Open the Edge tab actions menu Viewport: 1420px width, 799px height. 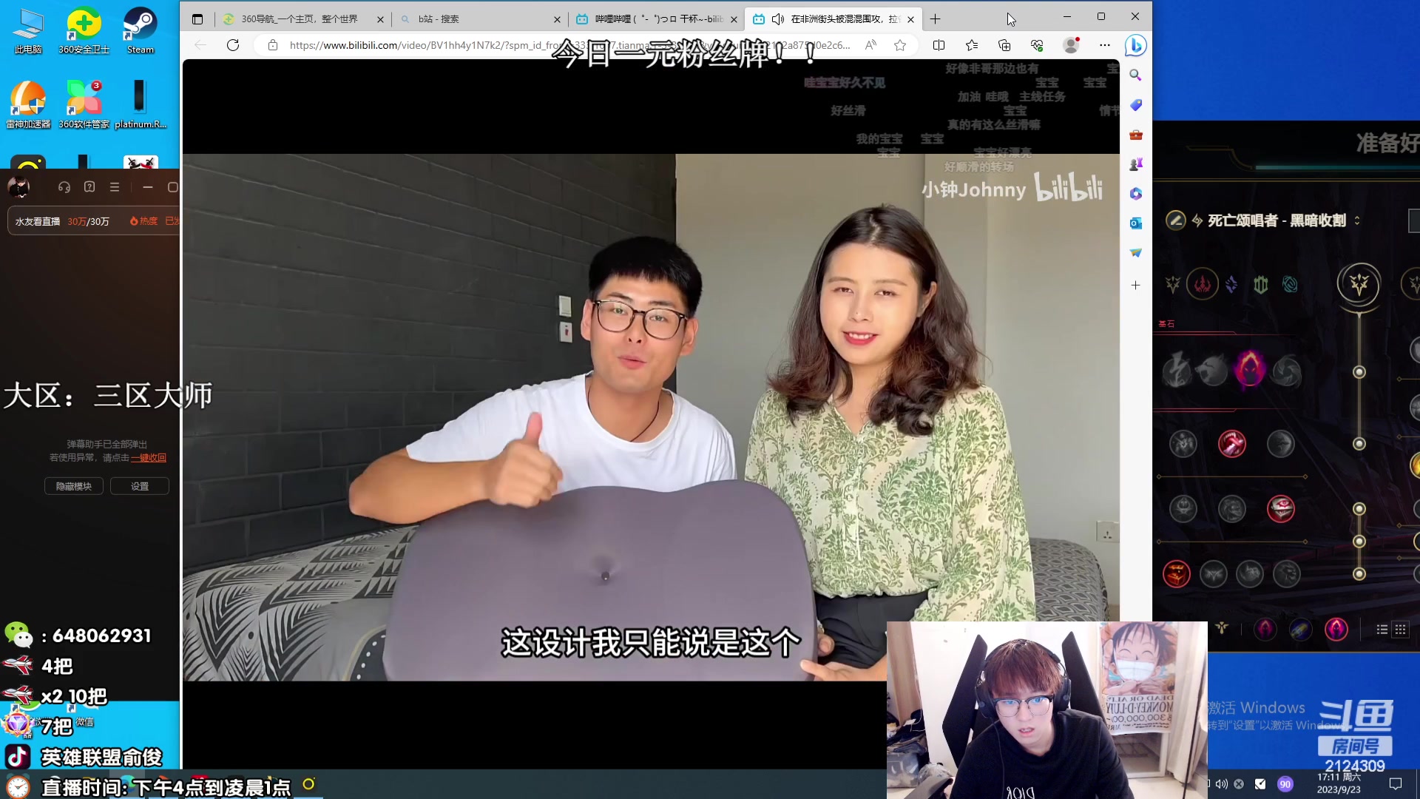(x=197, y=19)
